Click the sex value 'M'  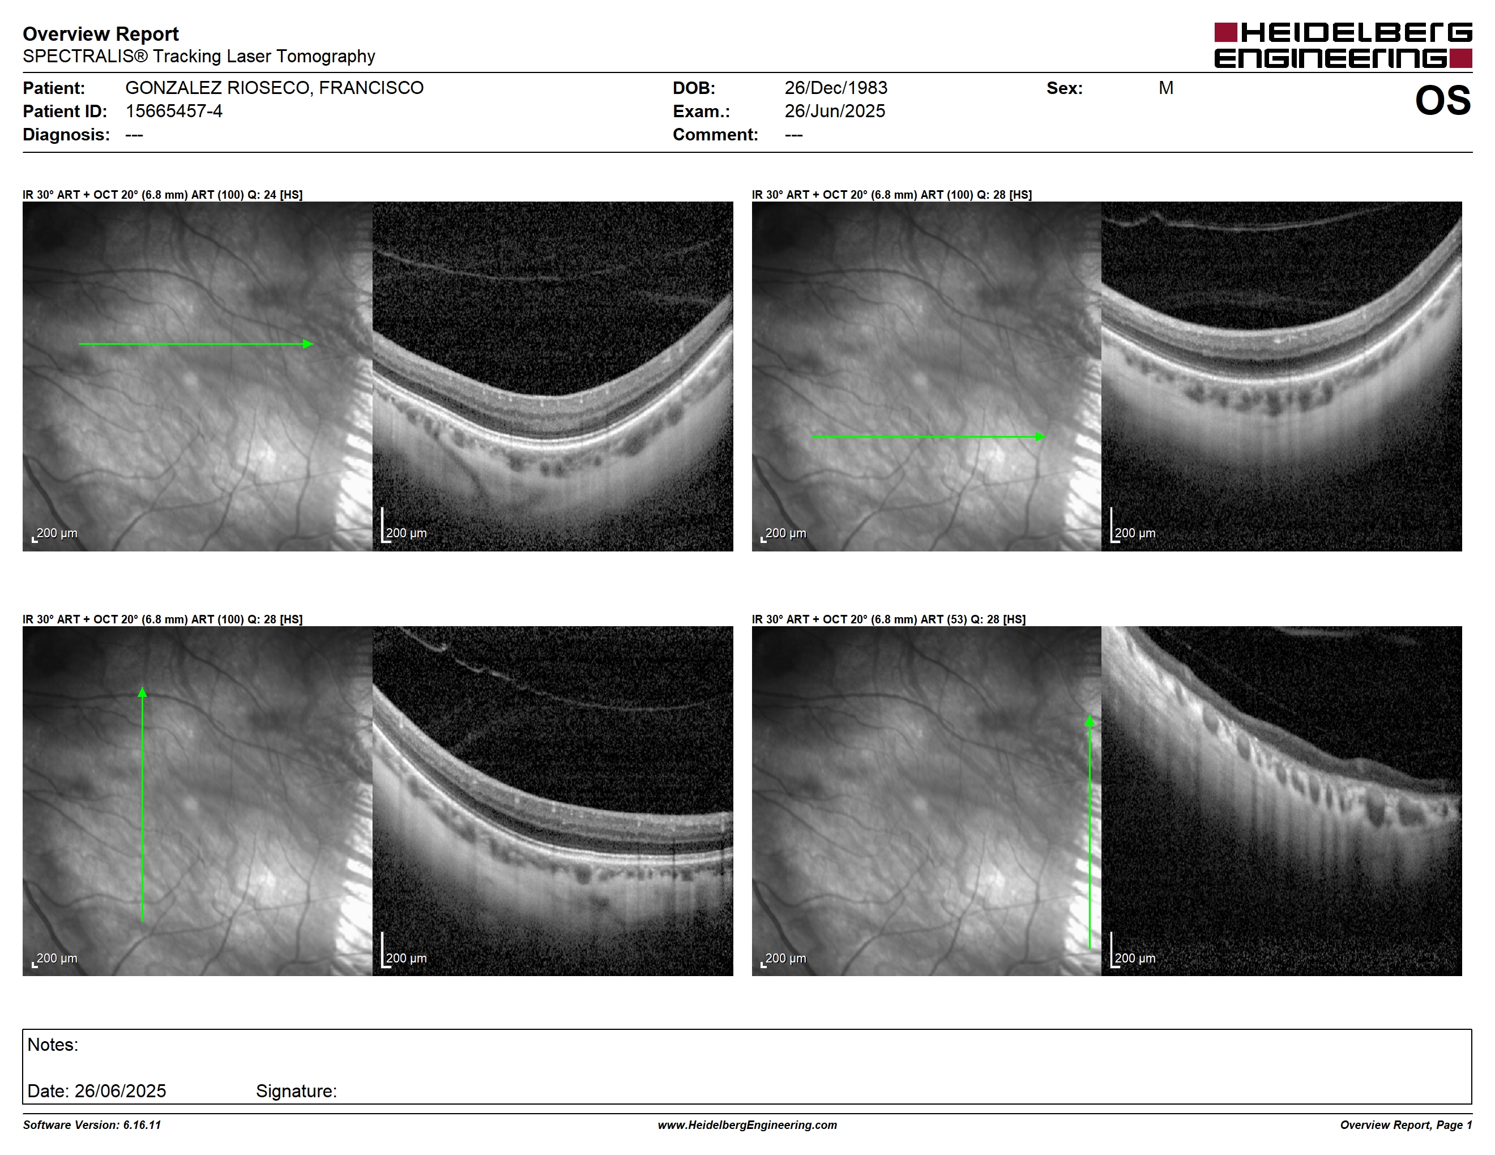pos(1166,88)
